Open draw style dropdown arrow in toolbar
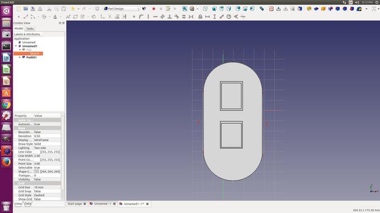This screenshot has width=380, height=213. (197, 8)
